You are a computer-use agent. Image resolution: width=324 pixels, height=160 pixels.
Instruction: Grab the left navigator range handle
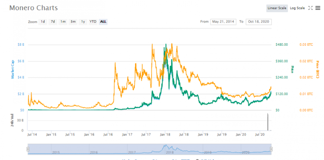28,149
